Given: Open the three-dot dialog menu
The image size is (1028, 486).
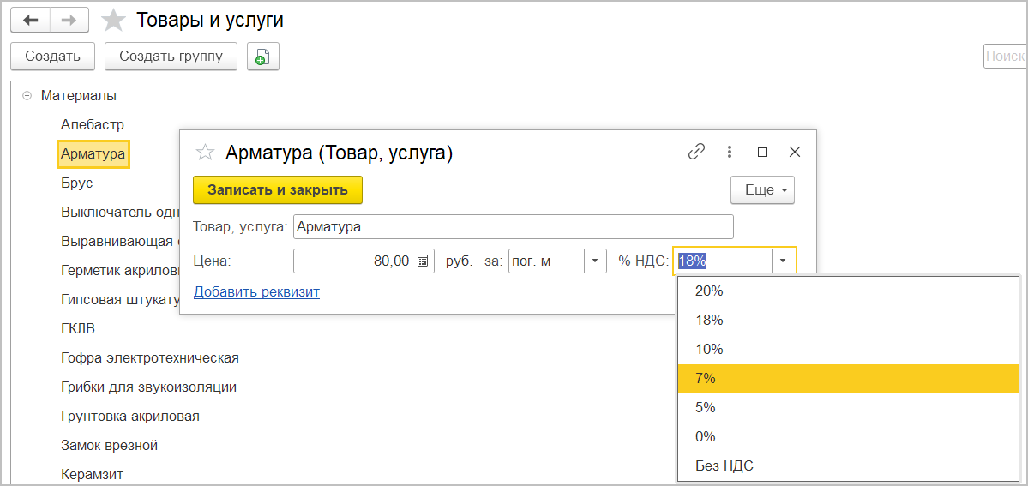Looking at the screenshot, I should (x=730, y=153).
